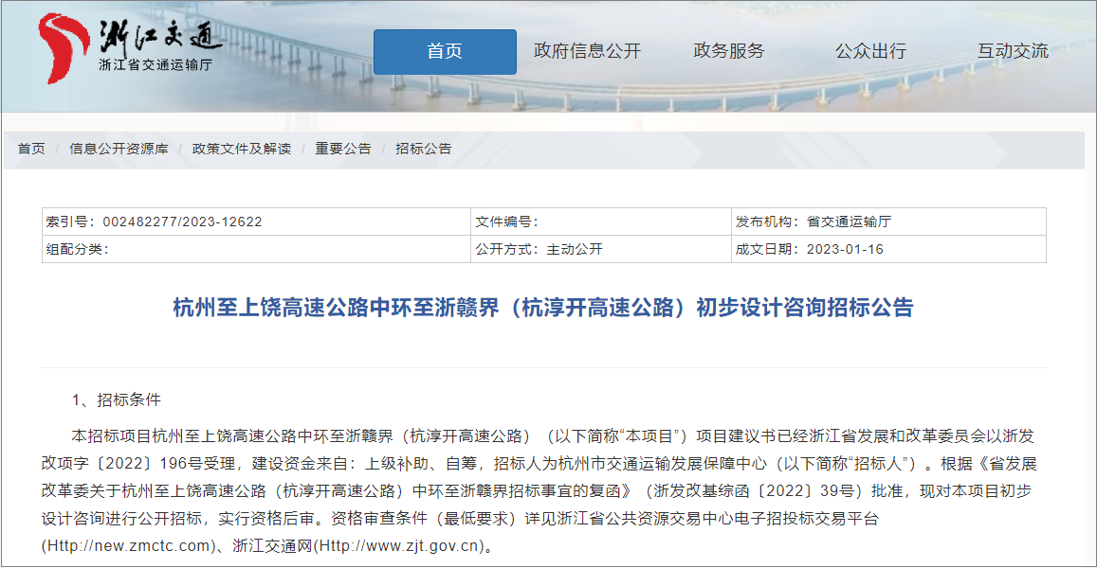The height and width of the screenshot is (568, 1097).
Task: Navigate to 信息公开资源库 breadcrumb
Action: [x=119, y=149]
